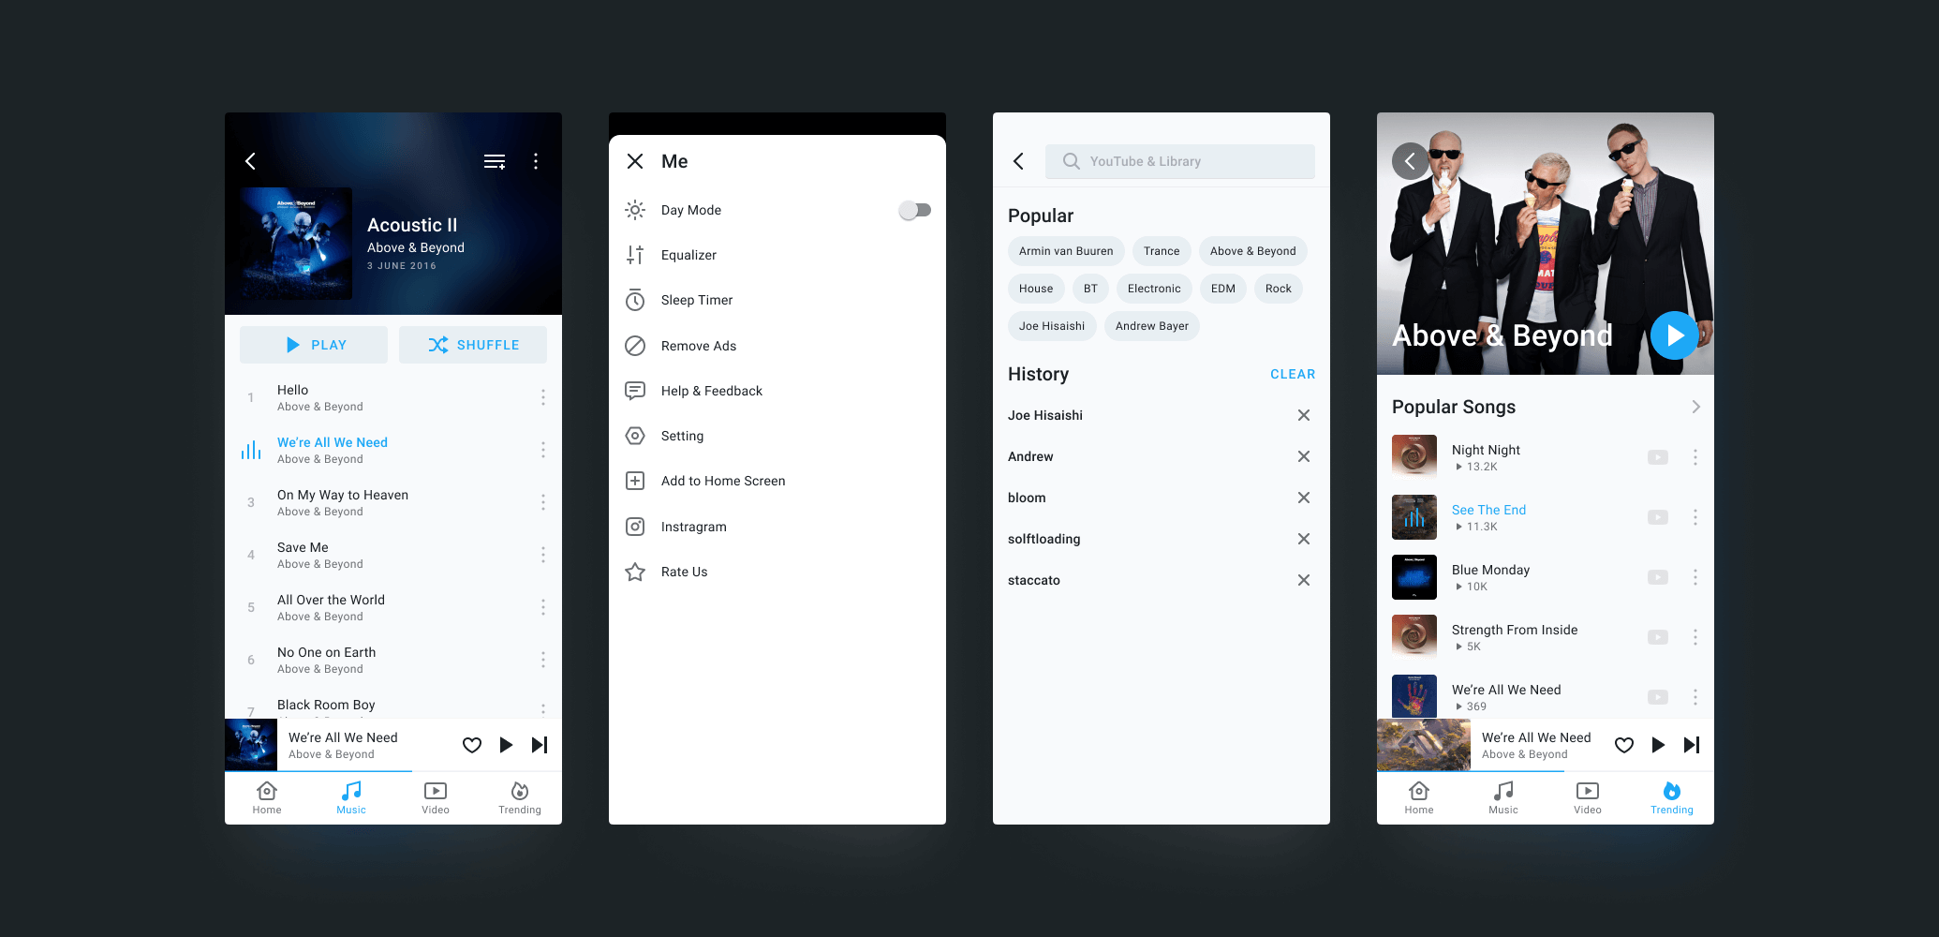Like the song in artist page mini player
The image size is (1939, 937).
(1624, 745)
